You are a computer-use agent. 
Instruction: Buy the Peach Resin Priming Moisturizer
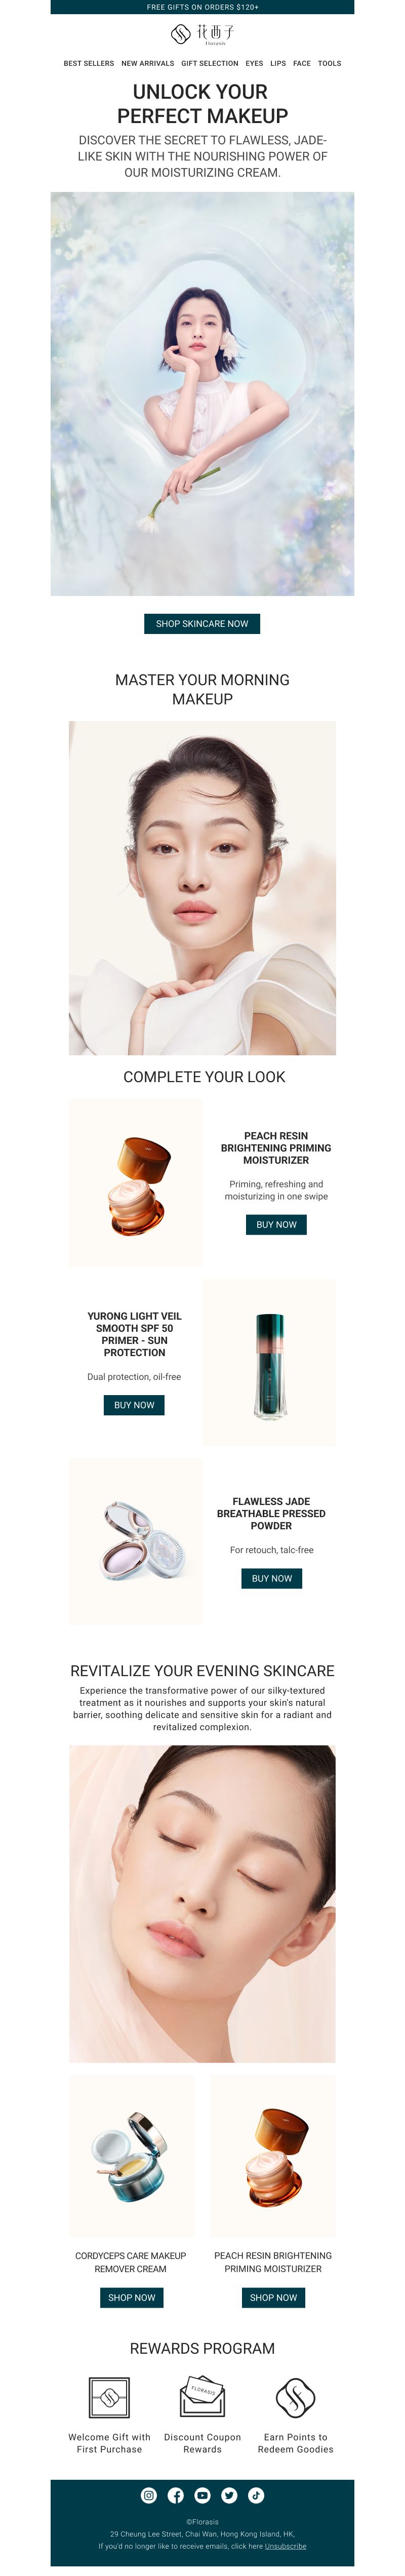276,1224
